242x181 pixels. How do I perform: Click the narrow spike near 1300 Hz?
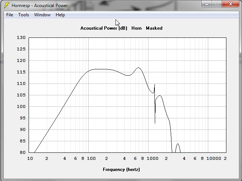[155, 104]
